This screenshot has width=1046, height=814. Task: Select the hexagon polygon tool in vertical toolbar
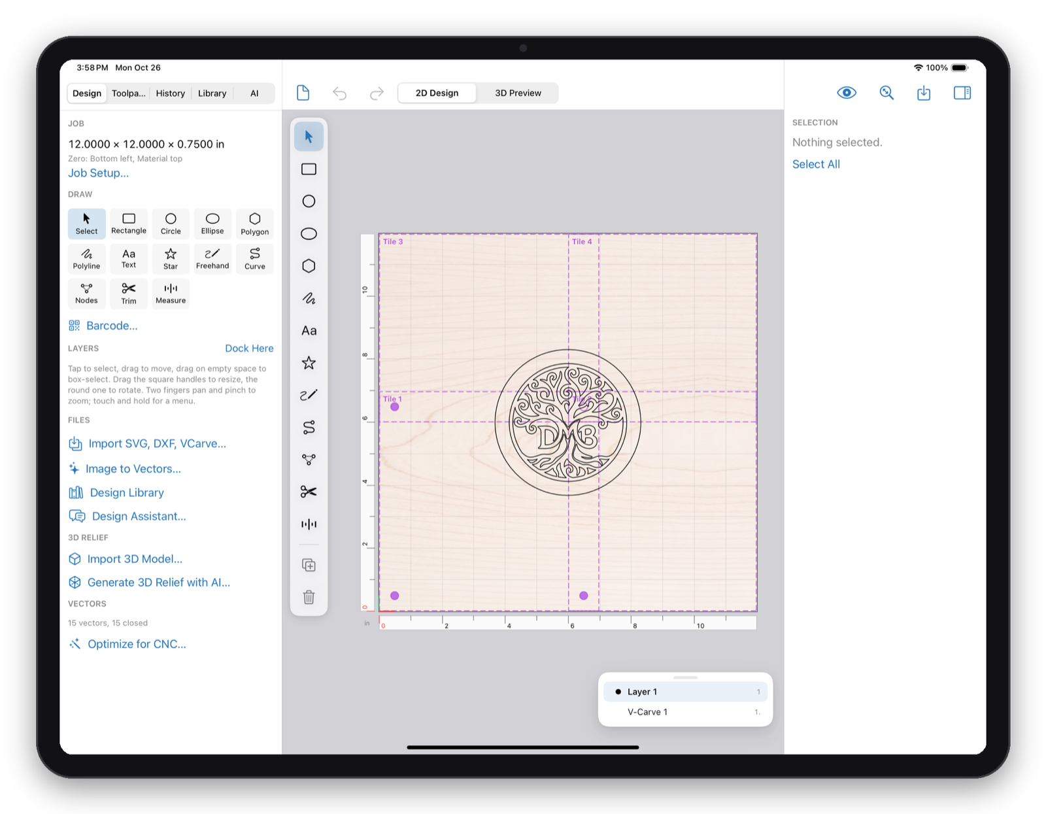click(x=309, y=266)
